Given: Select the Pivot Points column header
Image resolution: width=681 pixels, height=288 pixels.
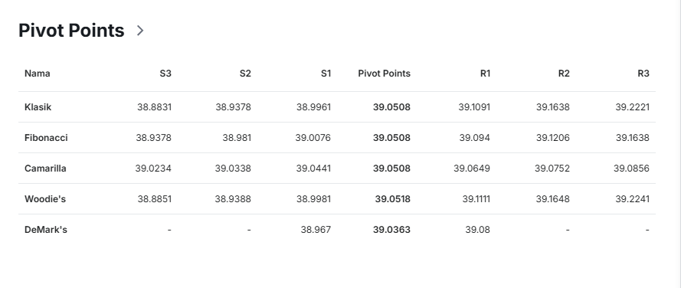Looking at the screenshot, I should [384, 74].
